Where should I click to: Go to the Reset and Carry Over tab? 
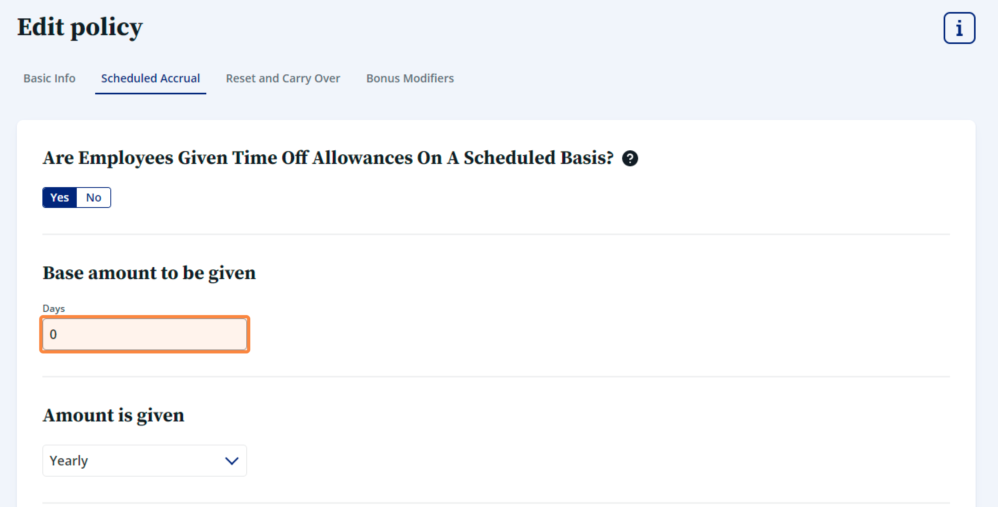[x=283, y=78]
